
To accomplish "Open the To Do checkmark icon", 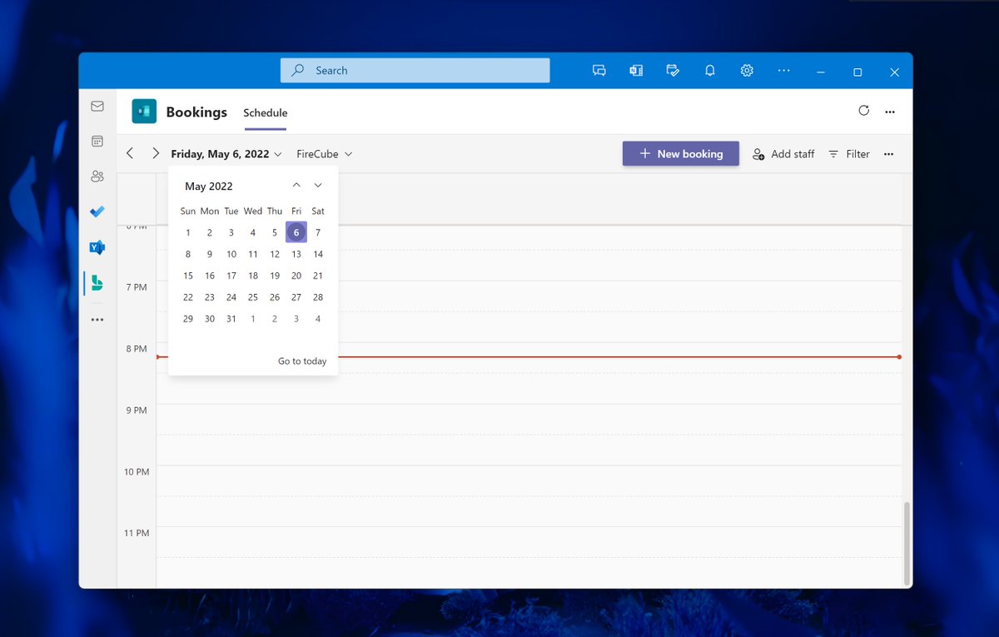I will pyautogui.click(x=97, y=212).
